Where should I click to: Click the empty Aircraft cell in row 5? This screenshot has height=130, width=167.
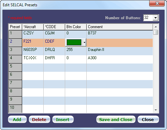coord(33,67)
